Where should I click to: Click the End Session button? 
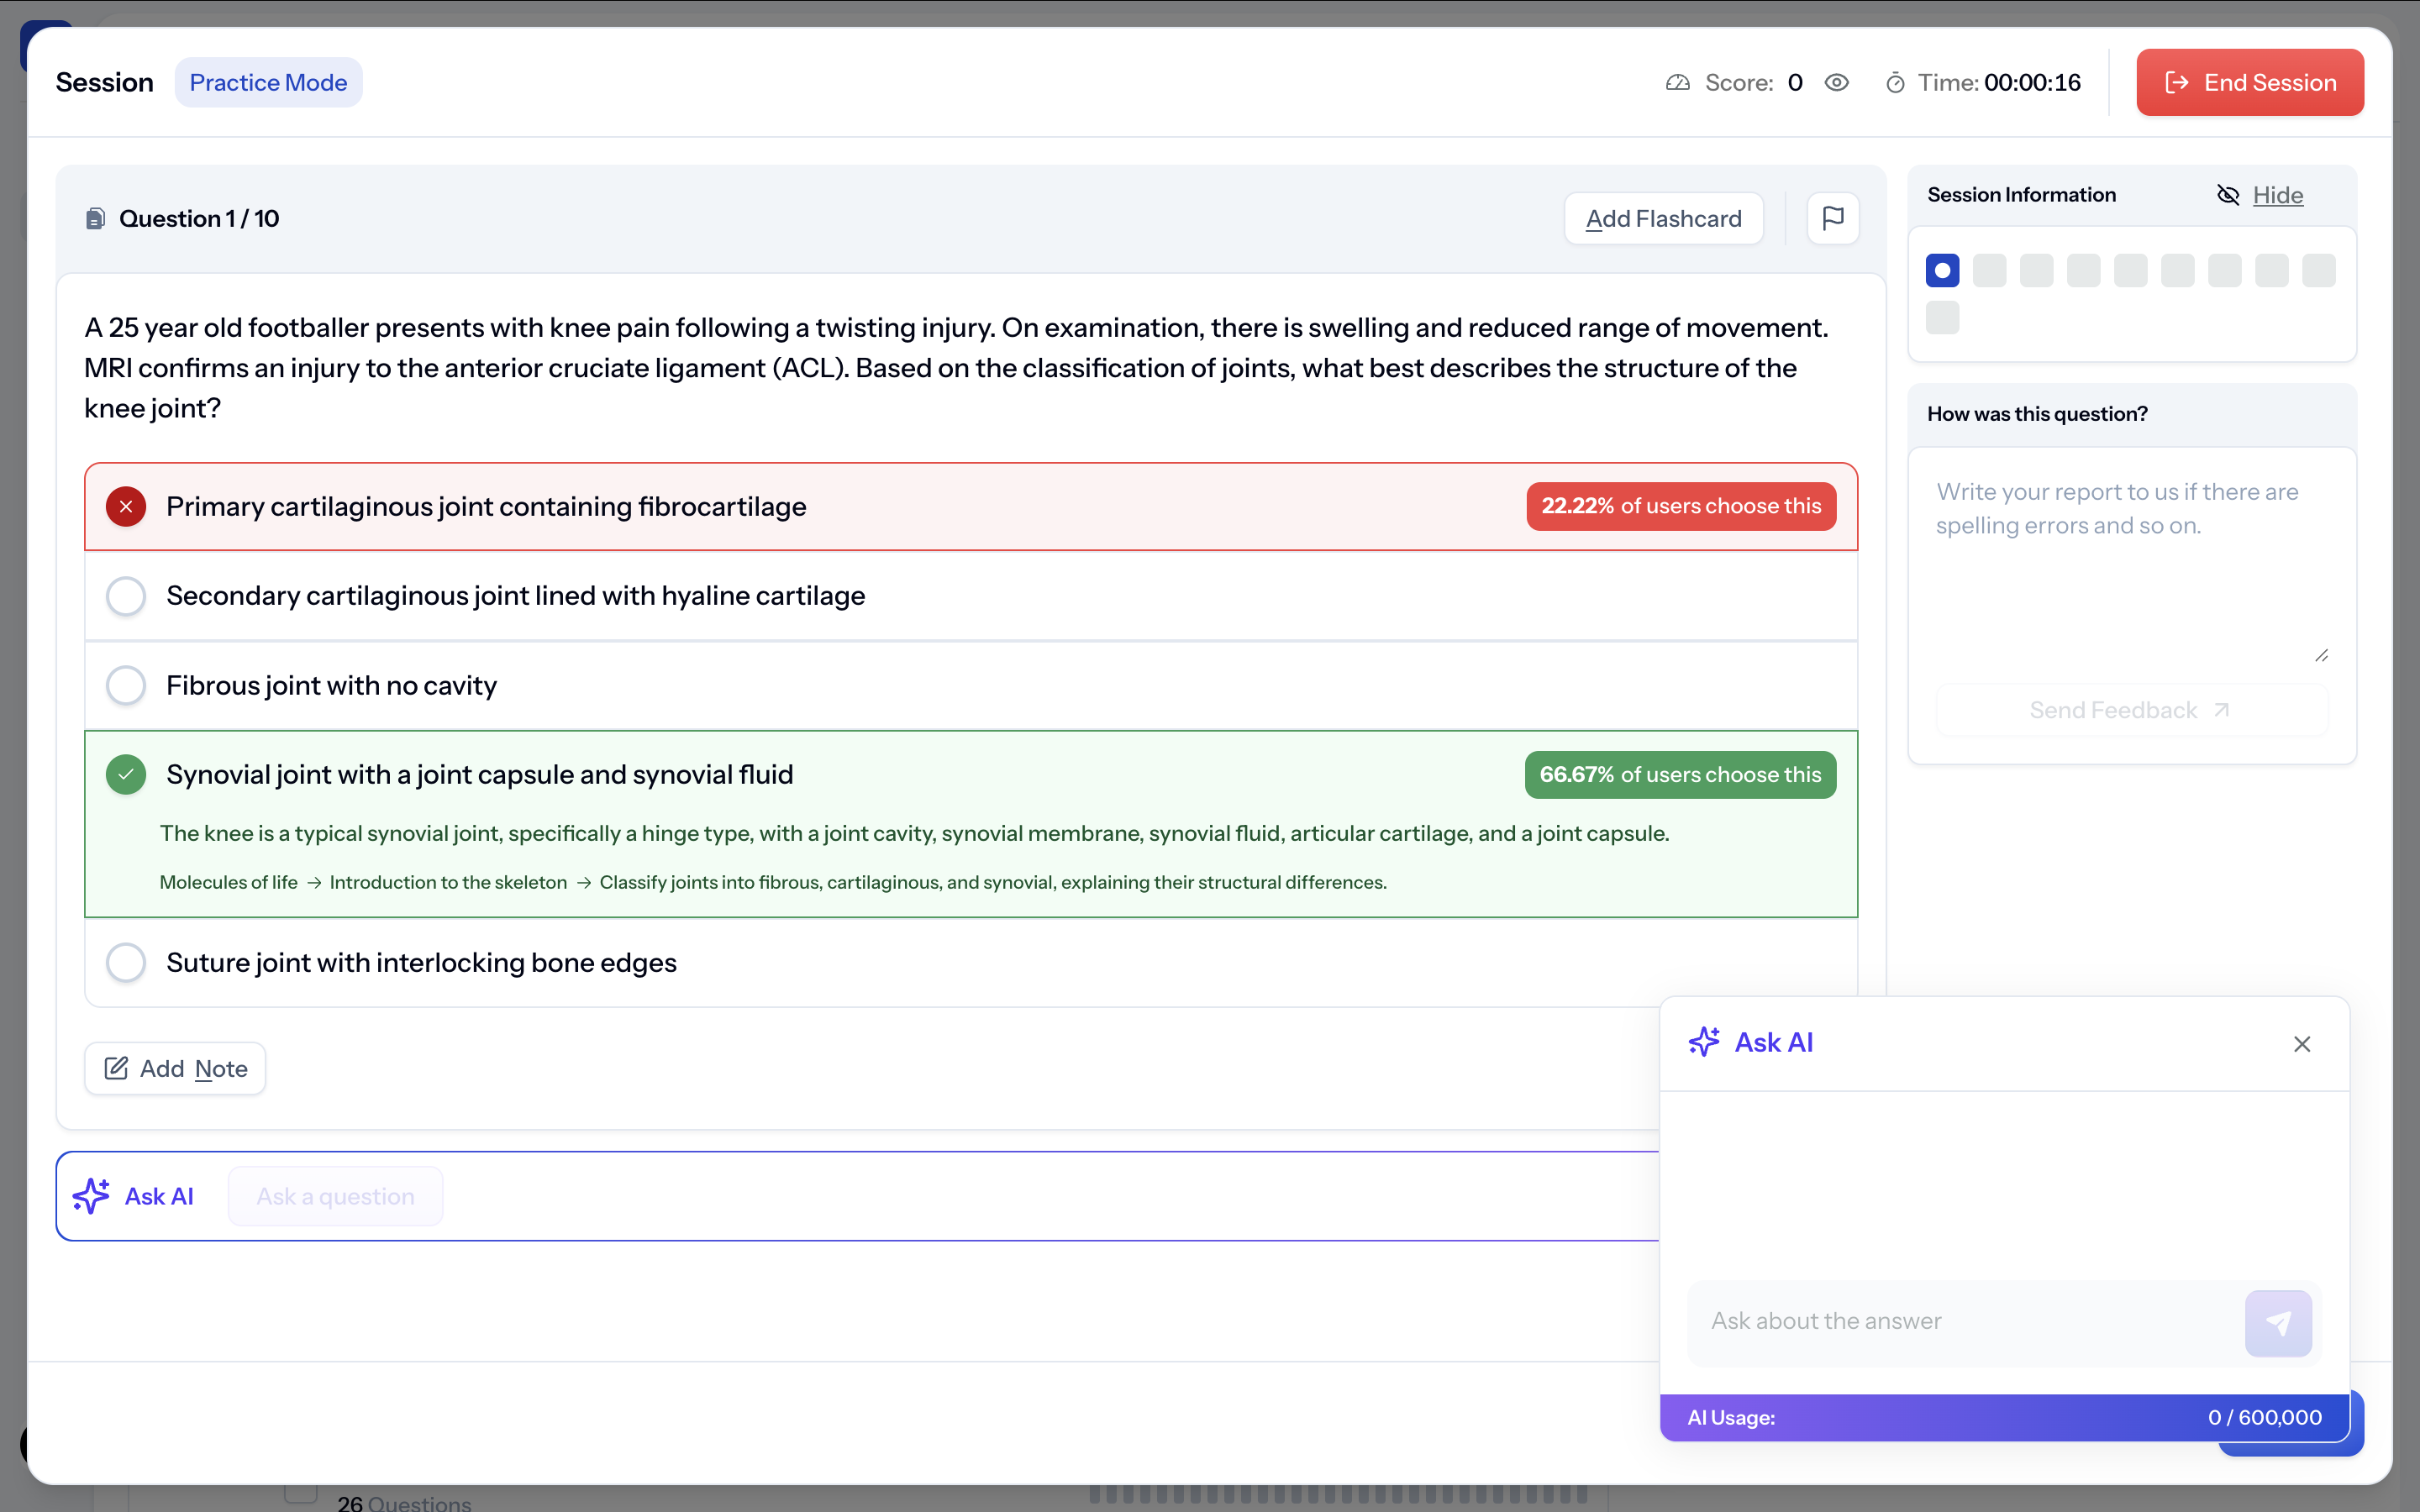(2249, 83)
